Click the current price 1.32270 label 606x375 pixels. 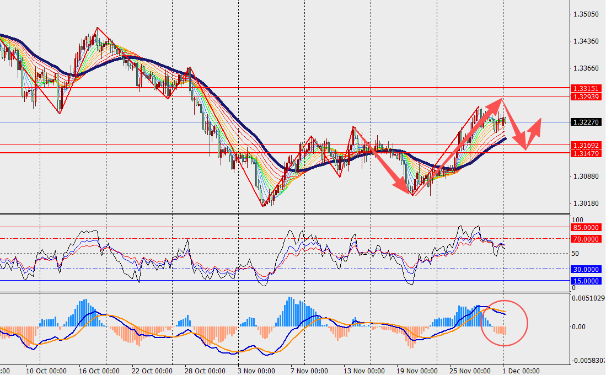point(586,122)
